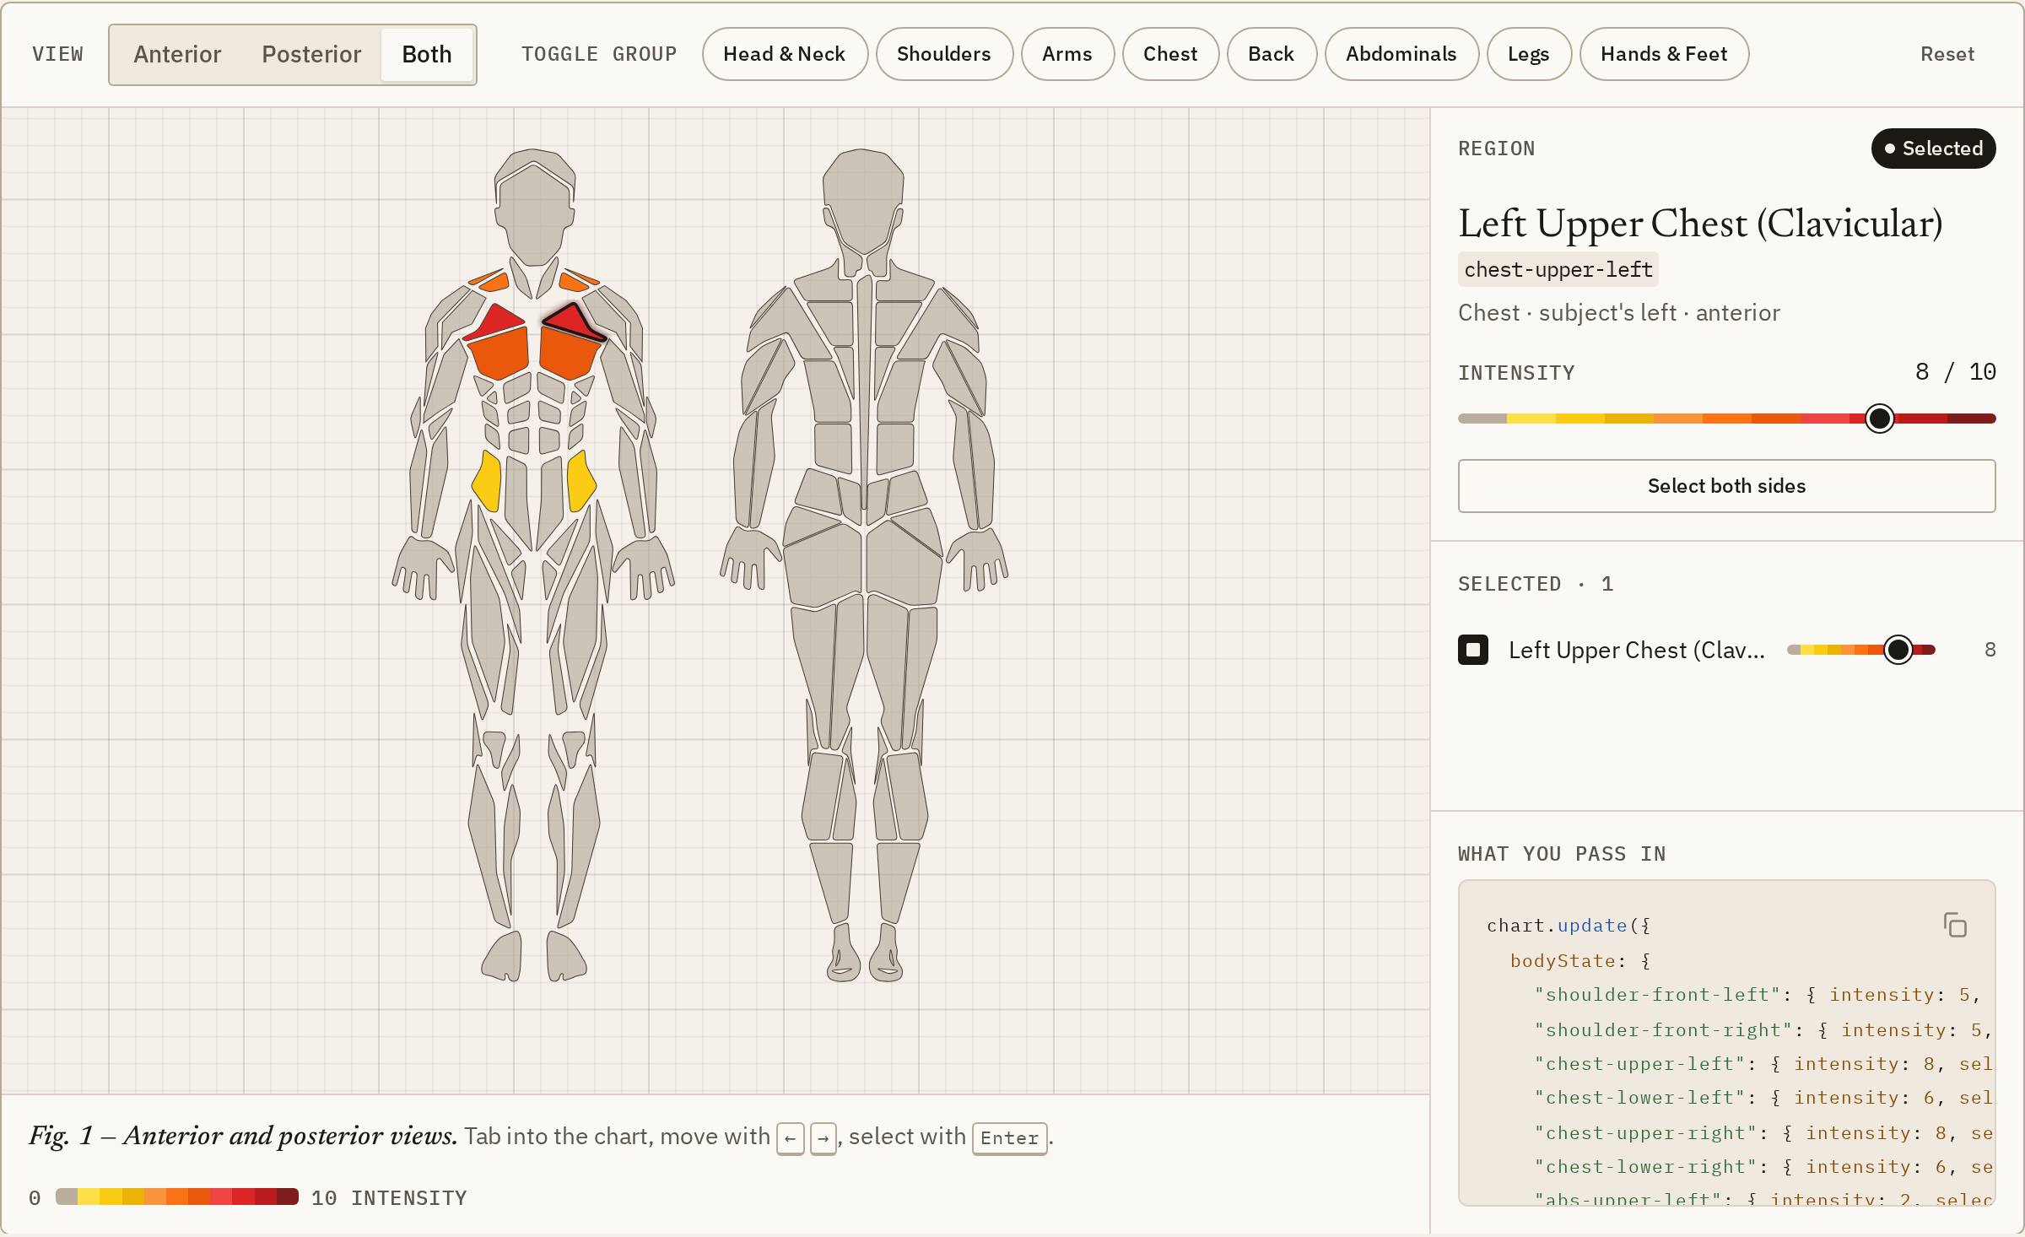This screenshot has height=1237, width=2025.
Task: Click the 8 / 10 intensity value
Action: tap(1955, 372)
